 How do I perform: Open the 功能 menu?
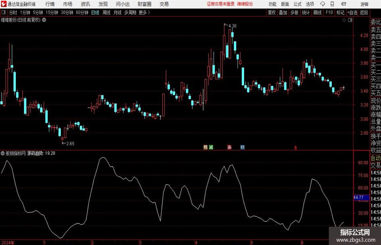[273, 4]
